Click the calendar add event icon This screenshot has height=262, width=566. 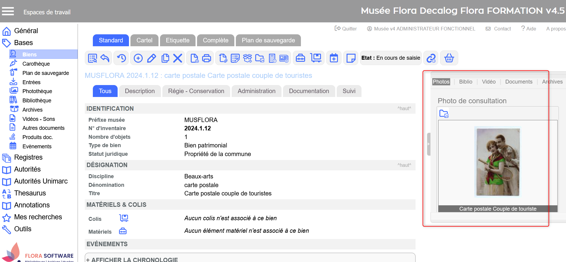coord(334,58)
